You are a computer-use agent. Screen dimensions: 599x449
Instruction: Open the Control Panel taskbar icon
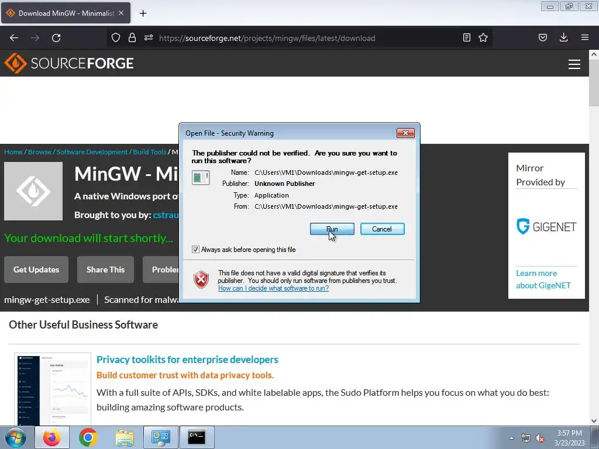coord(160,437)
